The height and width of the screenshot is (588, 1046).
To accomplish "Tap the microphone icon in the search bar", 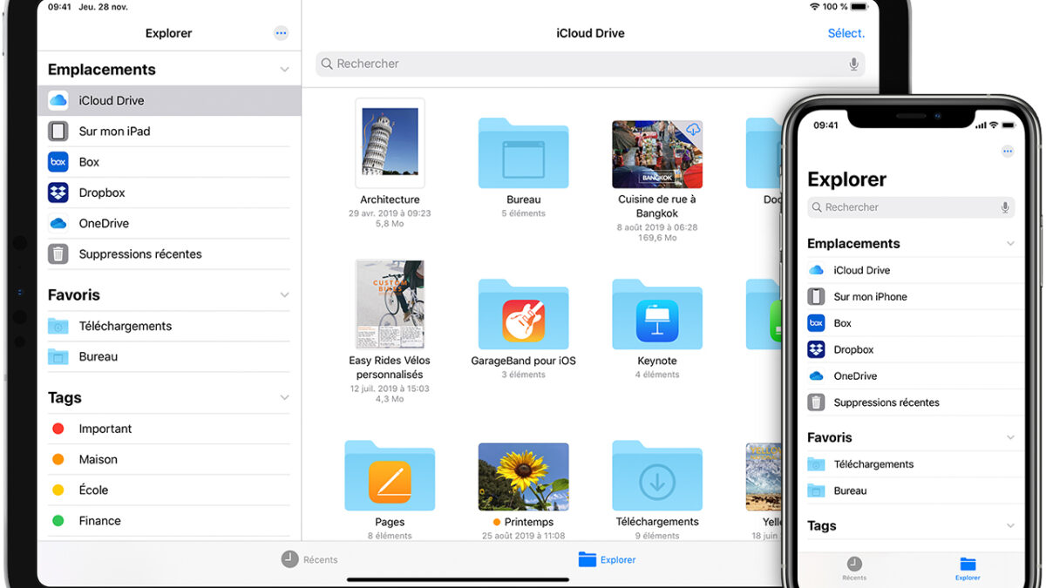I will (853, 64).
